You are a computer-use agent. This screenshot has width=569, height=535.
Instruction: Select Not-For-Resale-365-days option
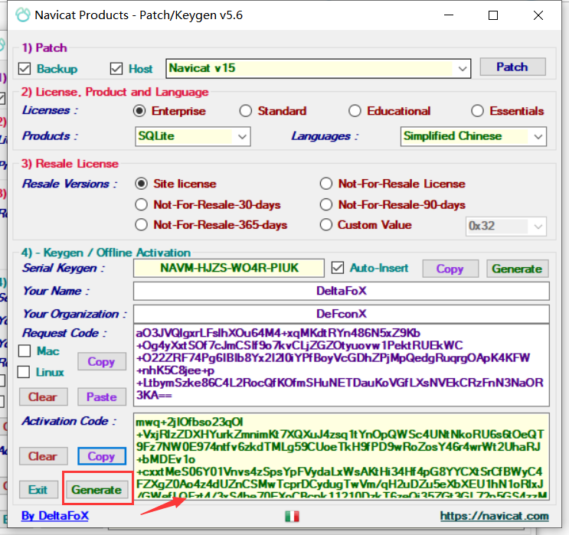[141, 225]
